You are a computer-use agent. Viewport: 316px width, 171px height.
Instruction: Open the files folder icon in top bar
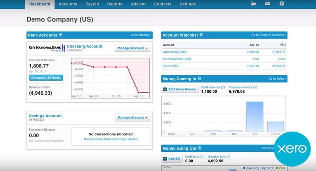[x=254, y=4]
